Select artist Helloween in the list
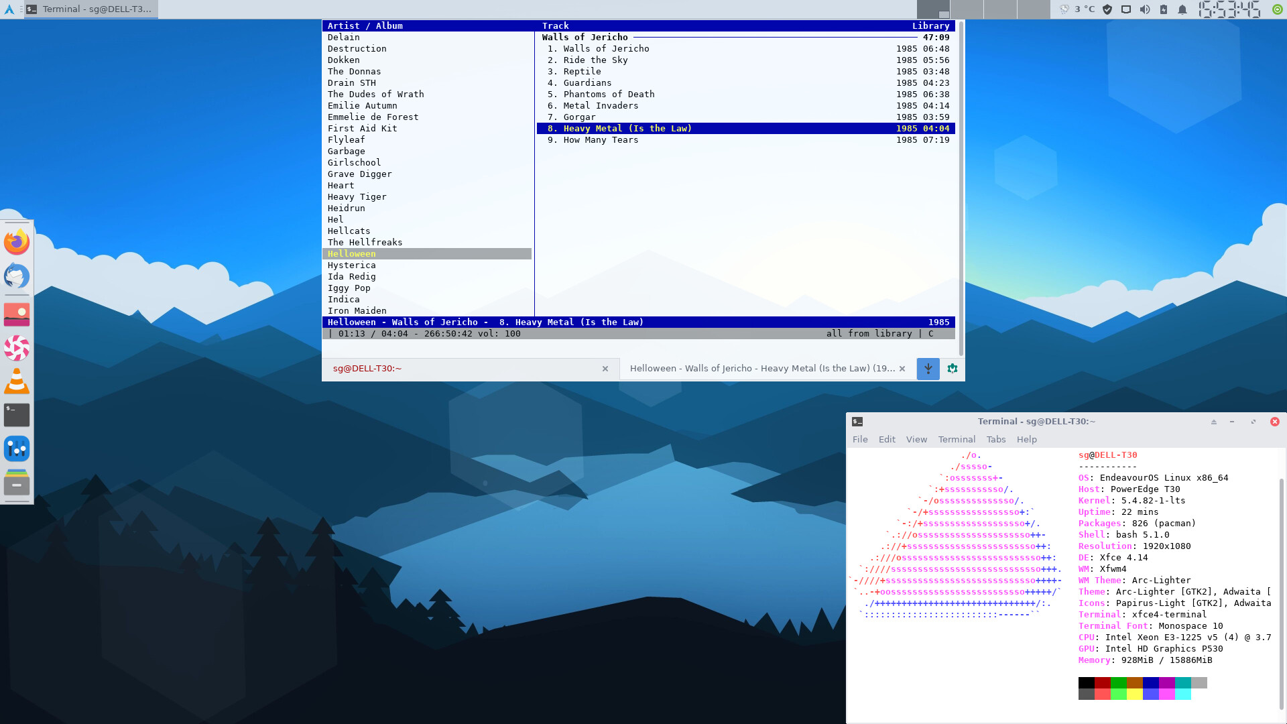 [x=427, y=254]
